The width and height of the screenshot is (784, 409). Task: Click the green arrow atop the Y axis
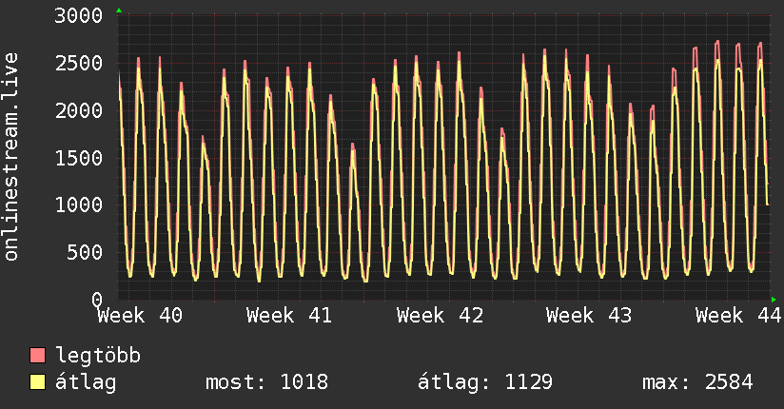click(119, 10)
